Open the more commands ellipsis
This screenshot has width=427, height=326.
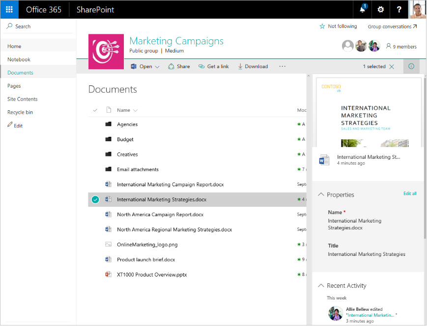click(x=283, y=66)
